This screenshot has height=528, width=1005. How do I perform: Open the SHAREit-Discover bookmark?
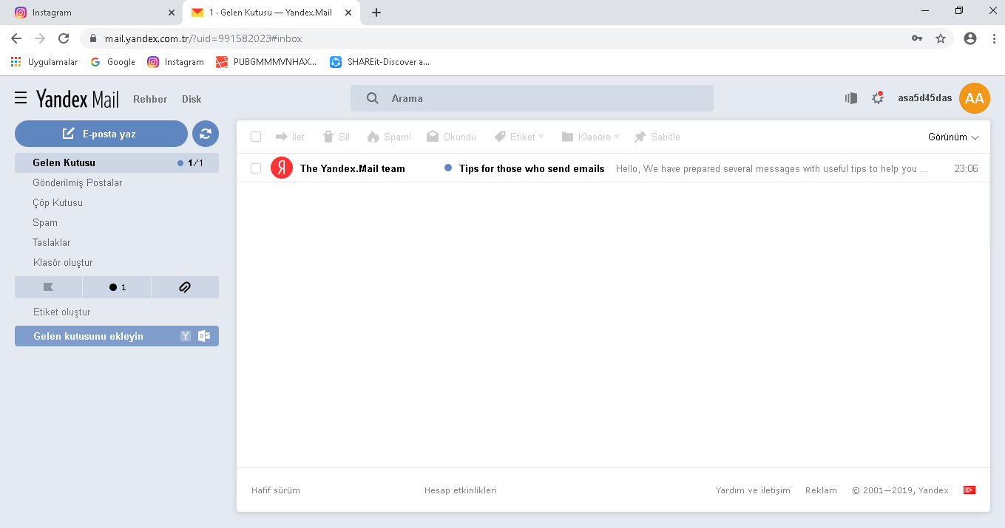[x=379, y=62]
